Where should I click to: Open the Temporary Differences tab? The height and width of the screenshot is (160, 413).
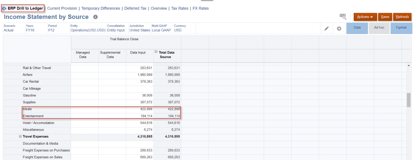tap(100, 8)
